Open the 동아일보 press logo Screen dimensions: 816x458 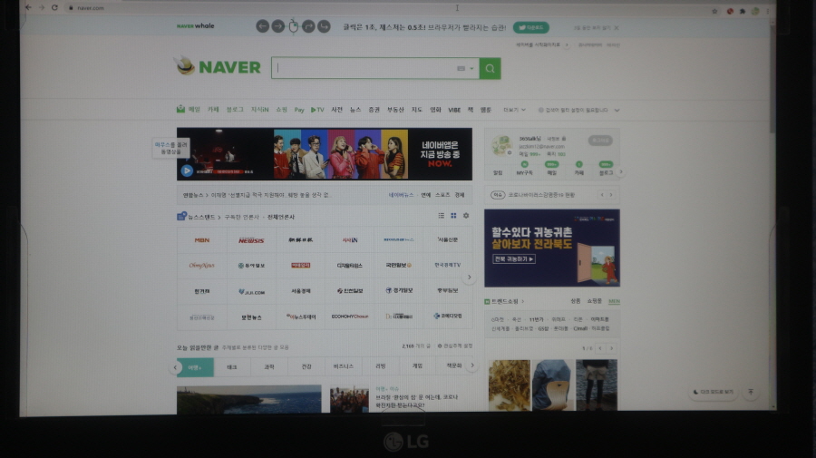tap(251, 266)
